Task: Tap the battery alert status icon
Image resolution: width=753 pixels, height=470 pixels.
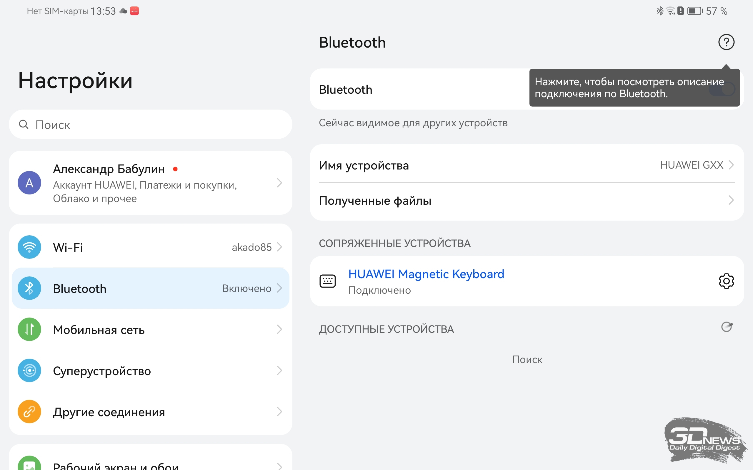Action: (x=681, y=11)
